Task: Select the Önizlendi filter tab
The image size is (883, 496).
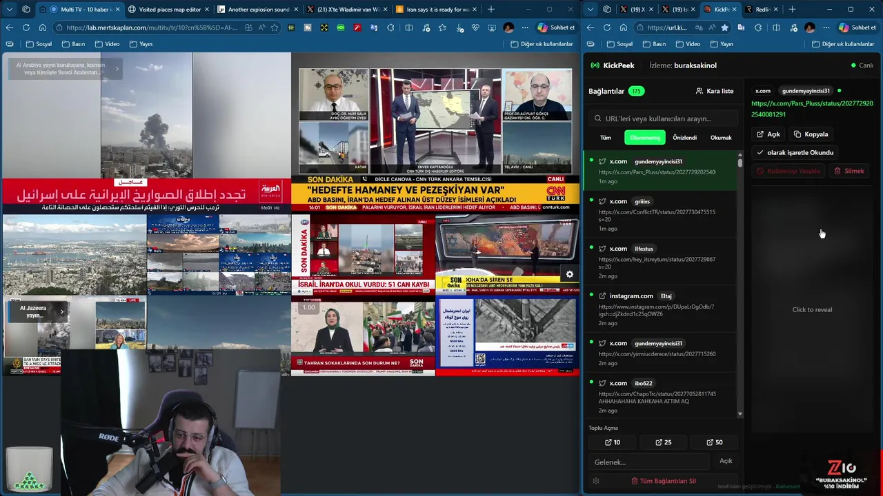Action: pyautogui.click(x=685, y=138)
